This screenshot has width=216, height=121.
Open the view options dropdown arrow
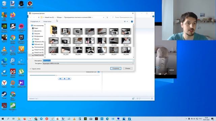(127, 22)
